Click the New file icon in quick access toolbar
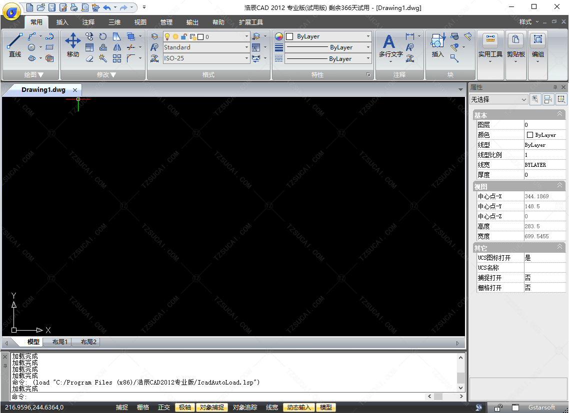 30,7
